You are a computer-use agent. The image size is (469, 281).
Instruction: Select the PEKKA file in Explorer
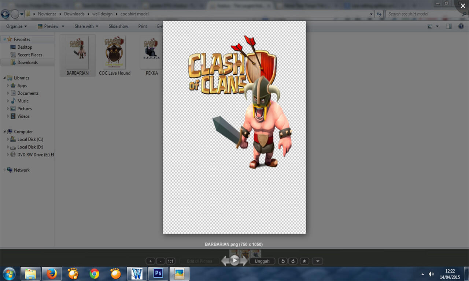point(152,55)
